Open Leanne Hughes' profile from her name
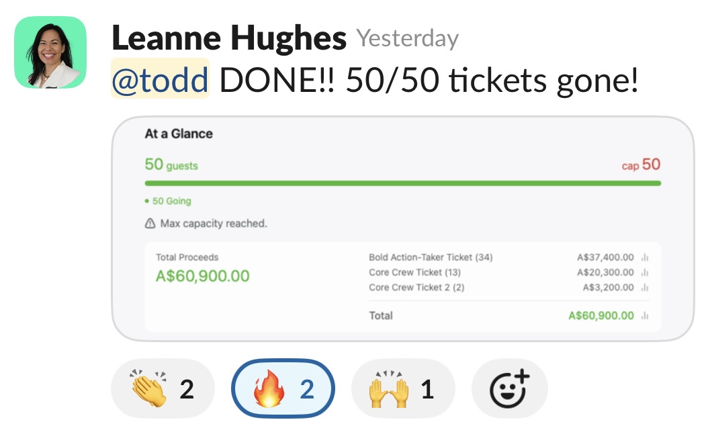Image resolution: width=706 pixels, height=426 pixels. [228, 39]
